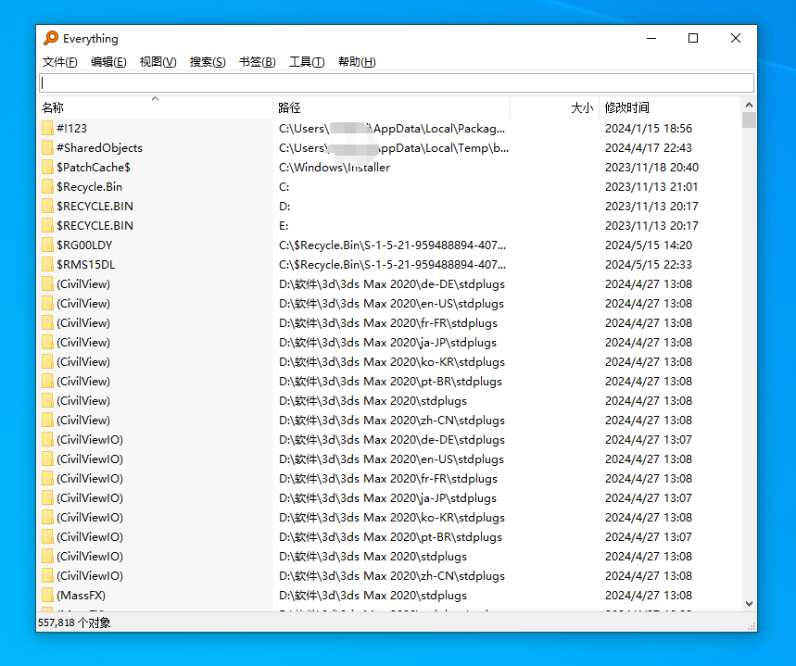Open the 帮助(H) menu
The image size is (796, 666).
coord(357,62)
